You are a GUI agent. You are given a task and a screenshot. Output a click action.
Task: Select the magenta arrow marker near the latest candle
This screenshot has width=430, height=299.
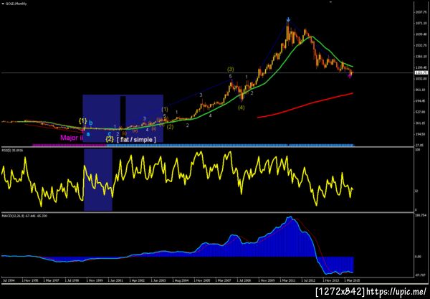(350, 76)
